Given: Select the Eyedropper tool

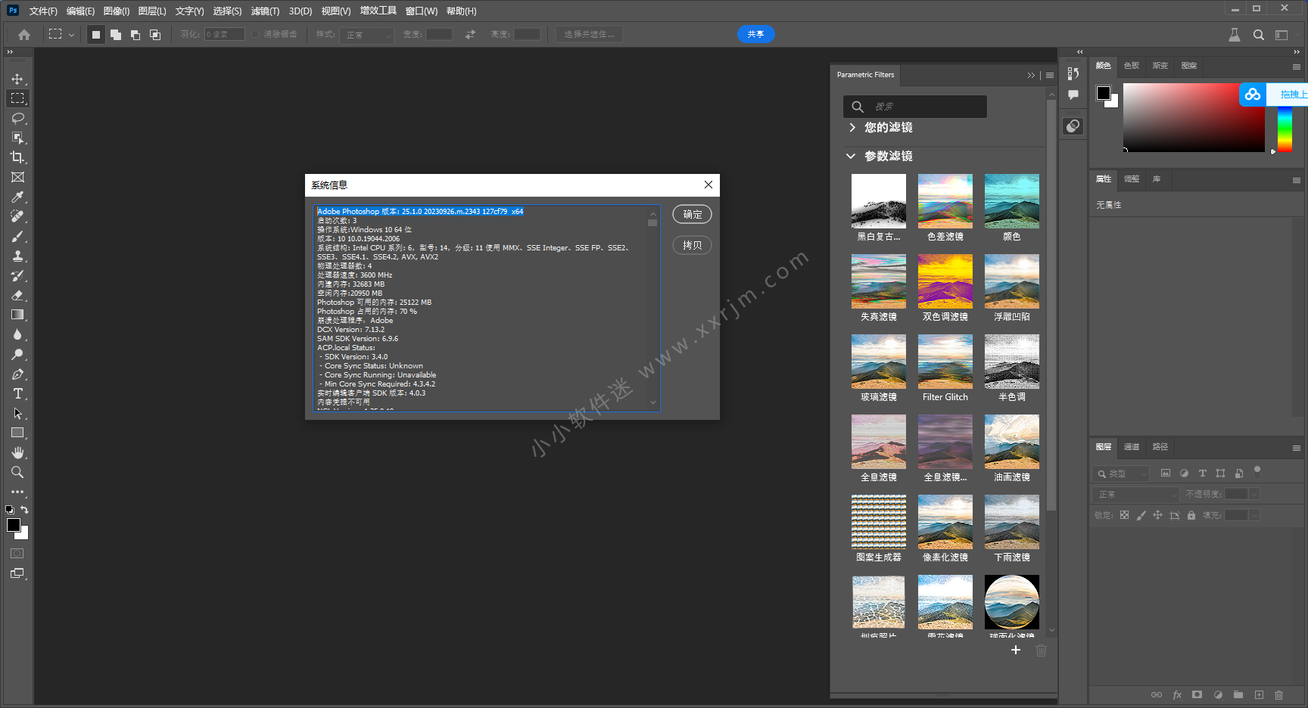Looking at the screenshot, I should tap(17, 197).
